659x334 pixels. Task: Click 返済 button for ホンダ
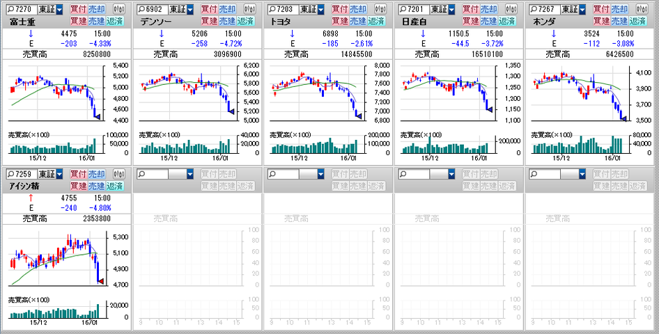[x=637, y=21]
